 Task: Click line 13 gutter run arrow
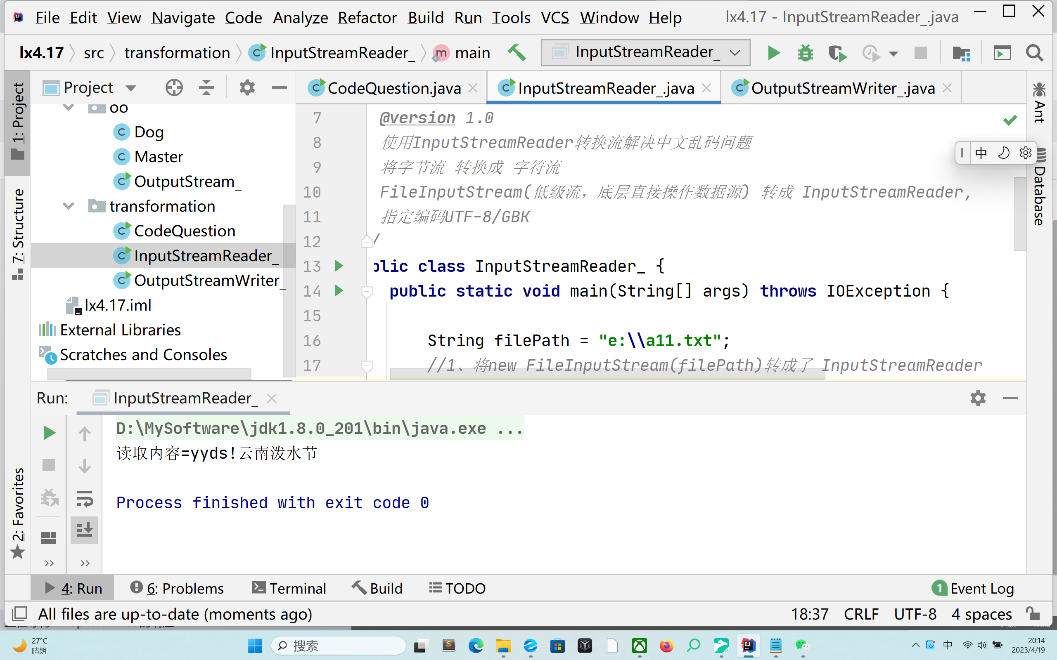(x=339, y=265)
